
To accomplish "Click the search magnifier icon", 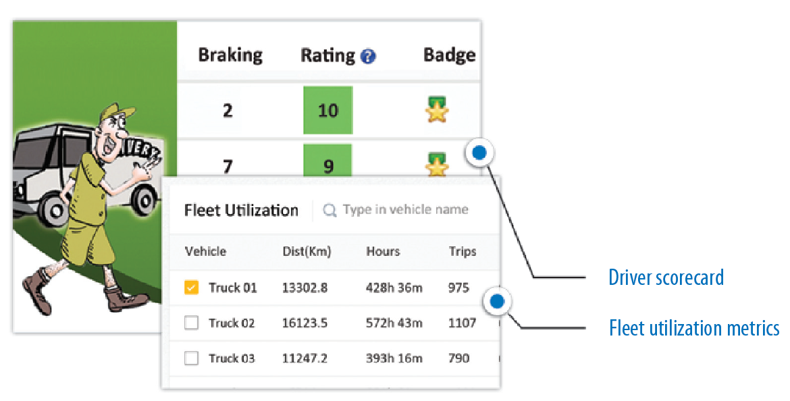I will (330, 211).
